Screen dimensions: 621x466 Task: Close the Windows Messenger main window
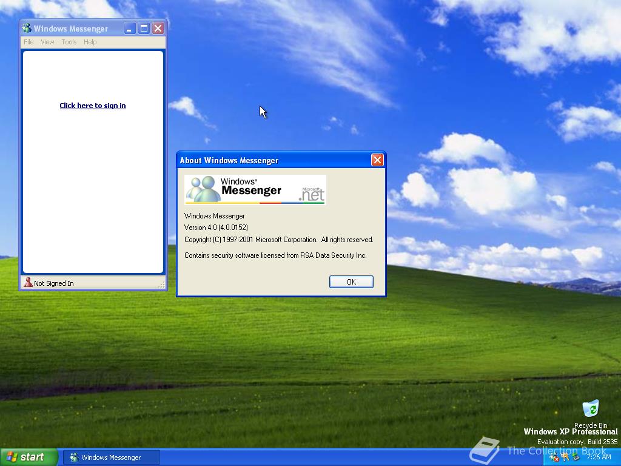[158, 28]
